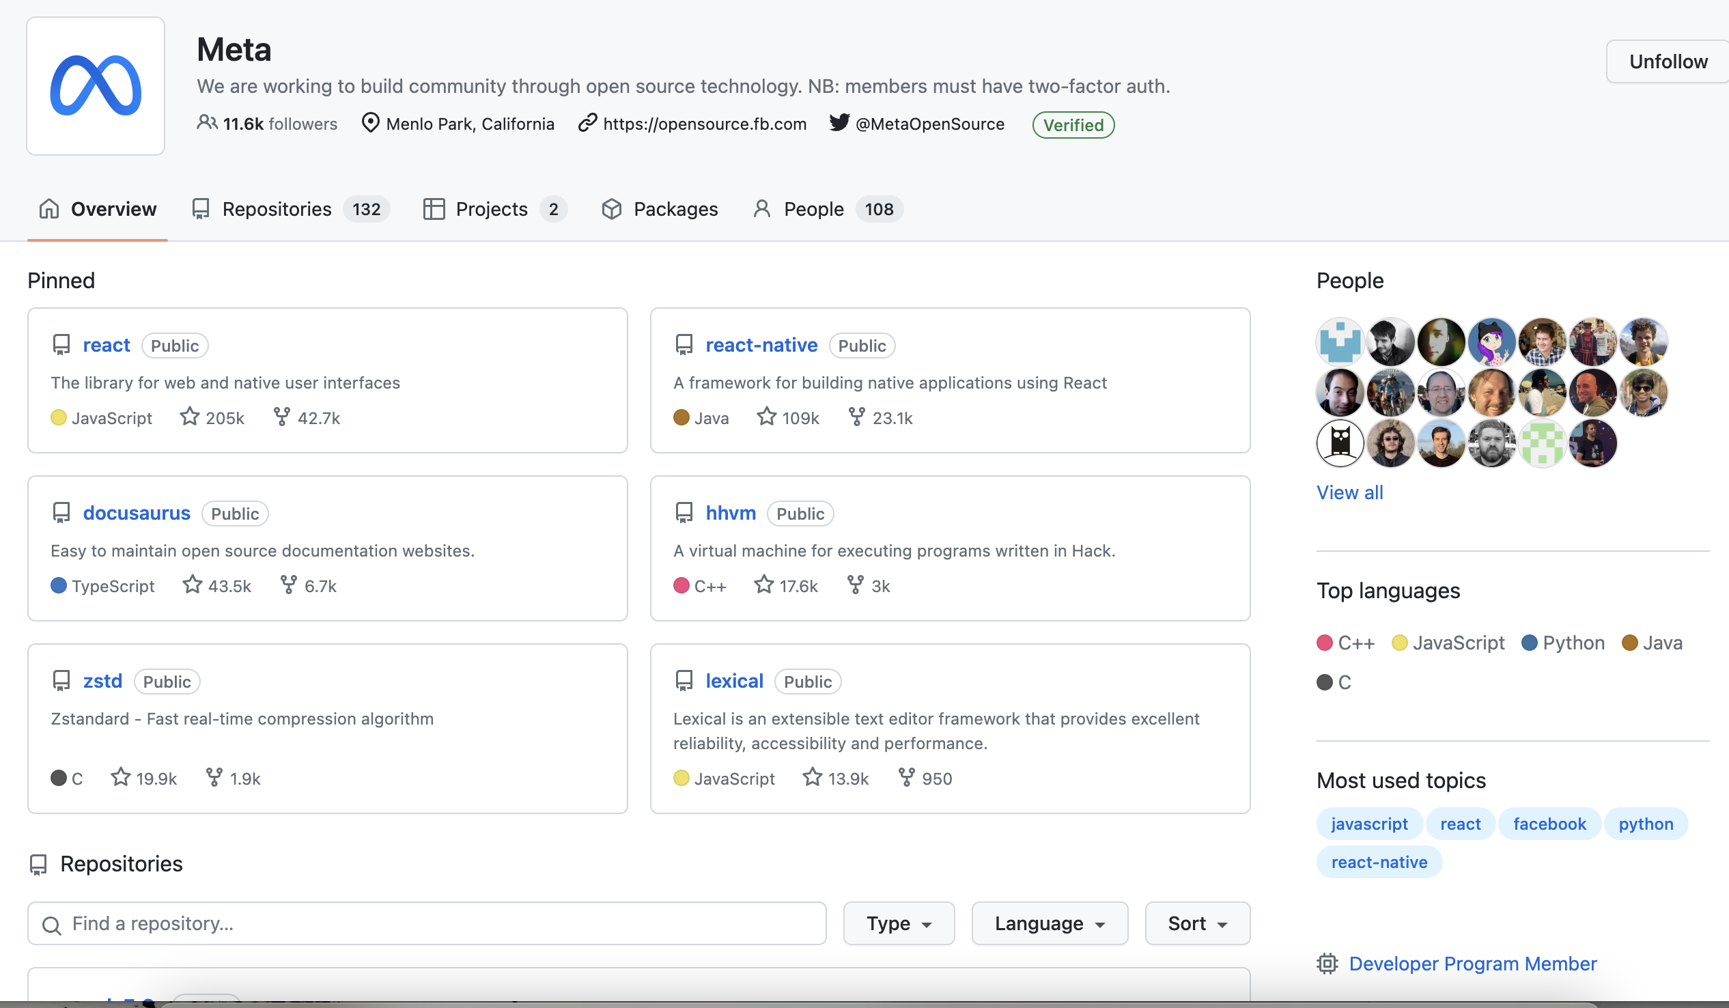Click the Developer Program Member chip icon
Image resolution: width=1729 pixels, height=1008 pixels.
[x=1327, y=964]
